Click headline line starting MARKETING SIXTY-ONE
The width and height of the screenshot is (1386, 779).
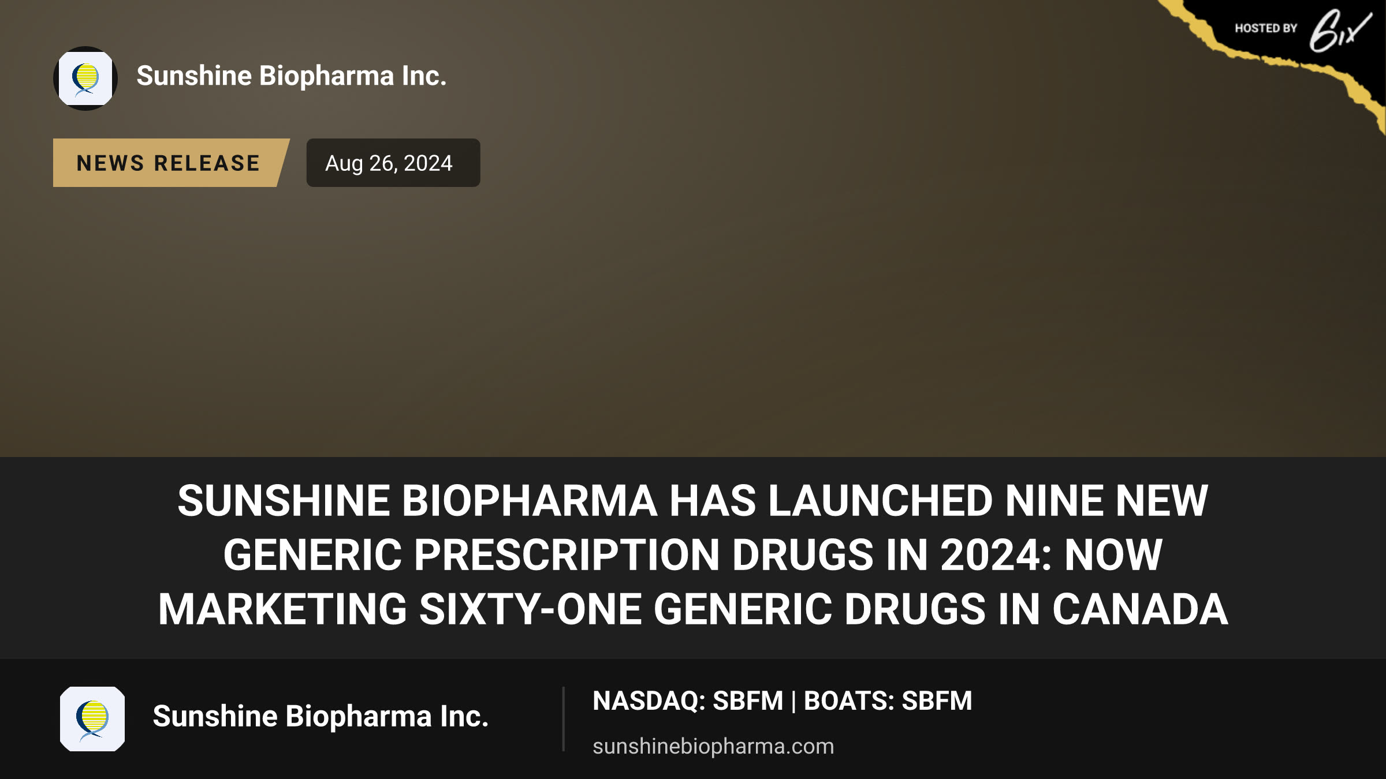pyautogui.click(x=692, y=609)
